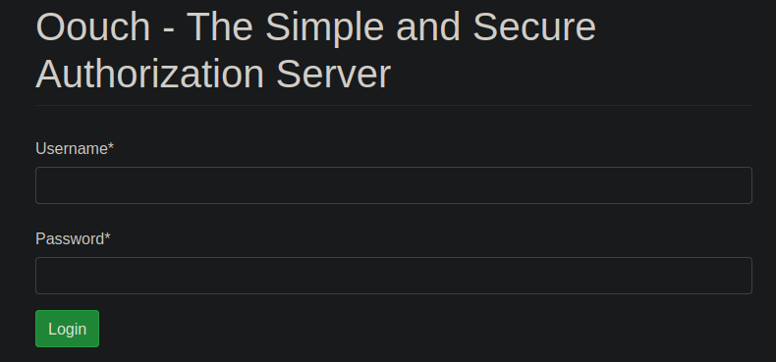Click the asterisk after the Username label
Screen dimensions: 776x362
tap(111, 145)
